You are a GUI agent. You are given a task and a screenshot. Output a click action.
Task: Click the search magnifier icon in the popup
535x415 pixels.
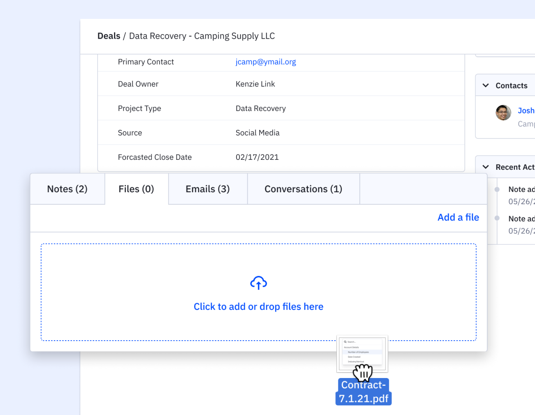(x=345, y=341)
